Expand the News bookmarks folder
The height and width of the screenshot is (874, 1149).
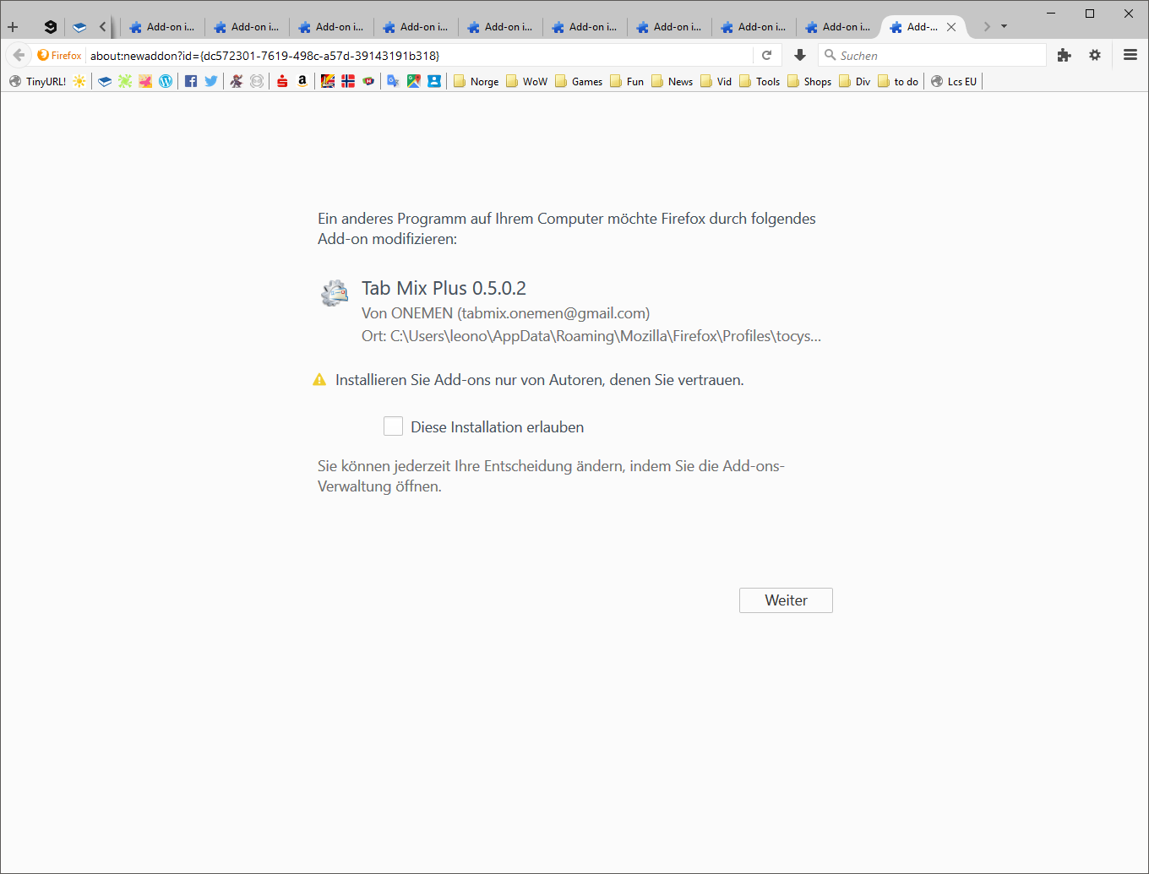click(673, 82)
